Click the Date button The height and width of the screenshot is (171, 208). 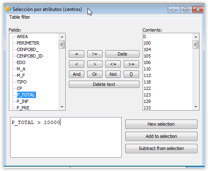[122, 54]
